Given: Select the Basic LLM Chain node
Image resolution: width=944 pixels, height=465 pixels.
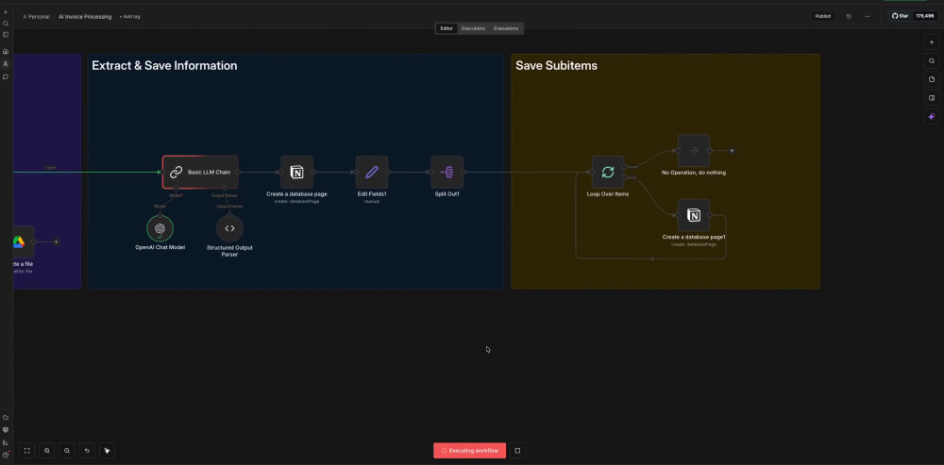Looking at the screenshot, I should (200, 172).
